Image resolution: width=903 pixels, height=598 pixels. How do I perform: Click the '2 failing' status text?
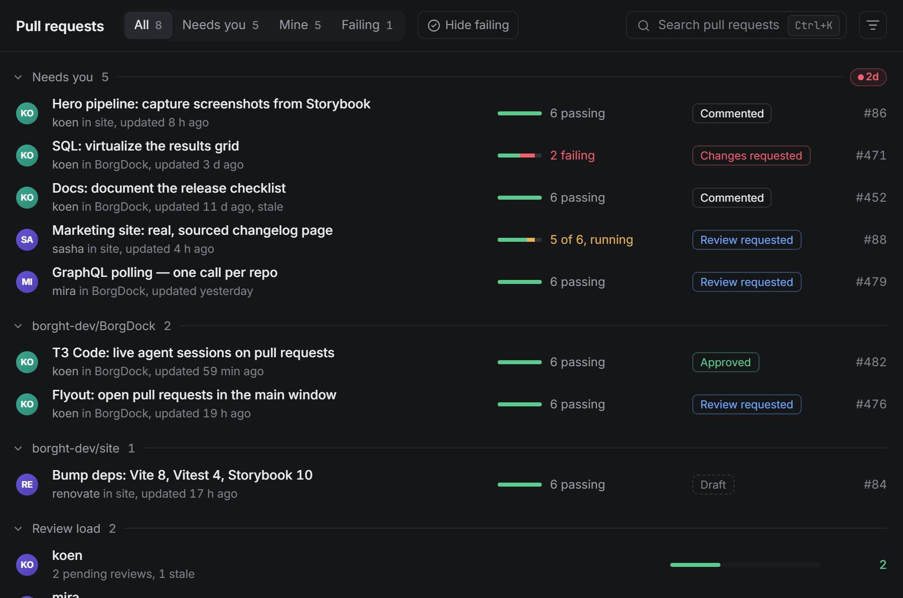pyautogui.click(x=572, y=156)
